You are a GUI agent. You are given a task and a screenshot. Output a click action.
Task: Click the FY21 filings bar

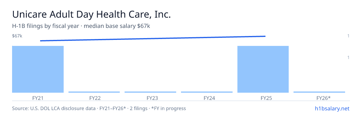(38, 69)
